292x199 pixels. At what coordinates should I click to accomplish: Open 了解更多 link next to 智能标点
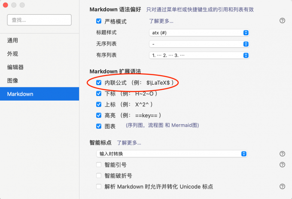pyautogui.click(x=129, y=143)
